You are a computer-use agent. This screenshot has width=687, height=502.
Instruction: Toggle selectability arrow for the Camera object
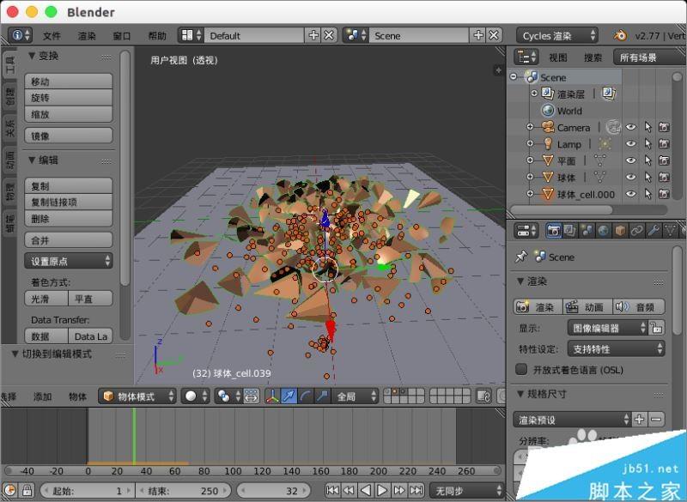pos(648,127)
